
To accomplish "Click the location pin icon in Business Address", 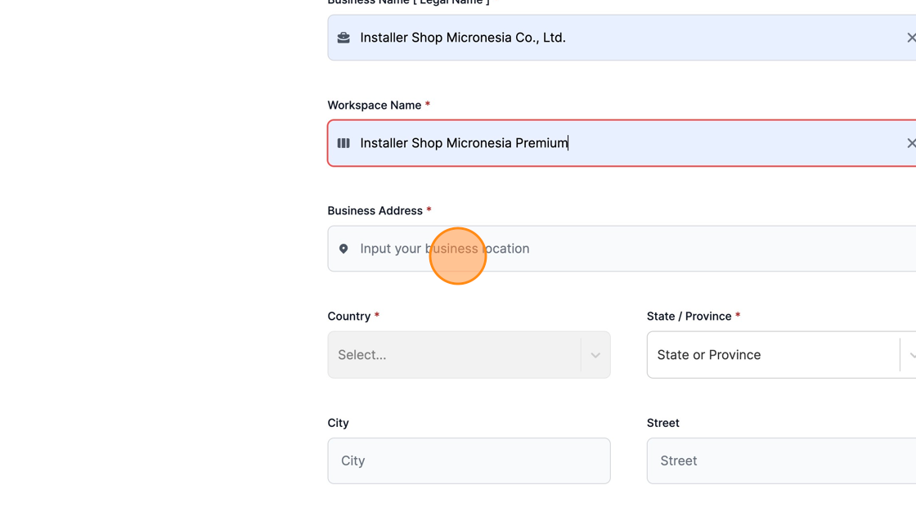I will 343,249.
